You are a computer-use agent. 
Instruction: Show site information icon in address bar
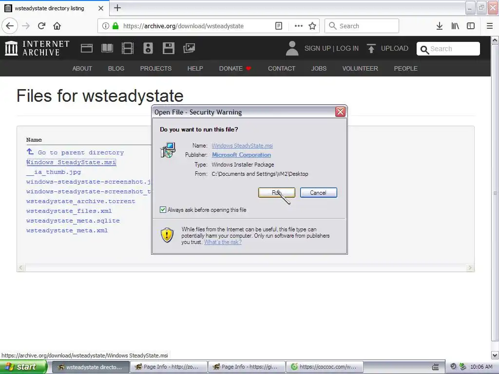pyautogui.click(x=105, y=26)
